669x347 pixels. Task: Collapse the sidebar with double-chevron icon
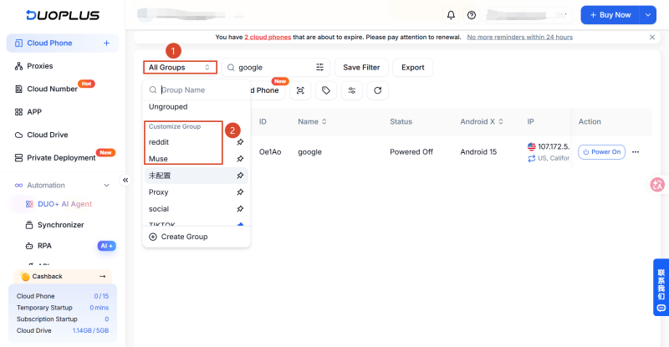point(125,180)
